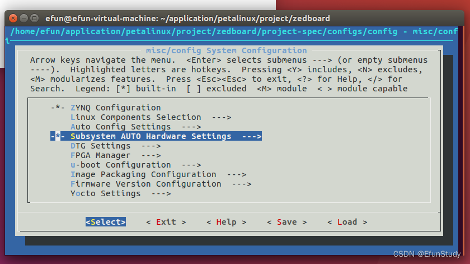Open Firmware Version Configuration entry
Viewport: 470px width, 264px height.
tap(161, 184)
